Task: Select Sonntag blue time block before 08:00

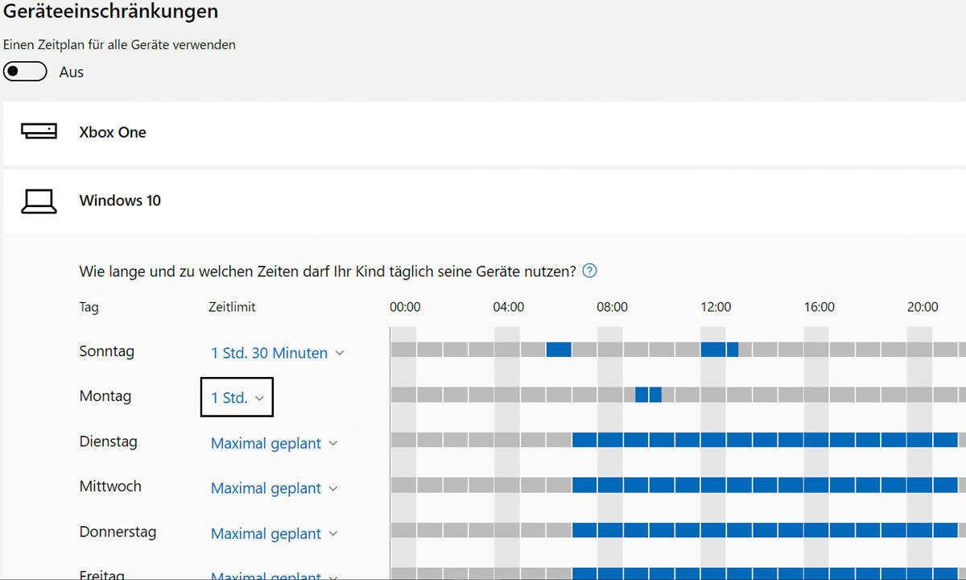Action: pos(559,350)
